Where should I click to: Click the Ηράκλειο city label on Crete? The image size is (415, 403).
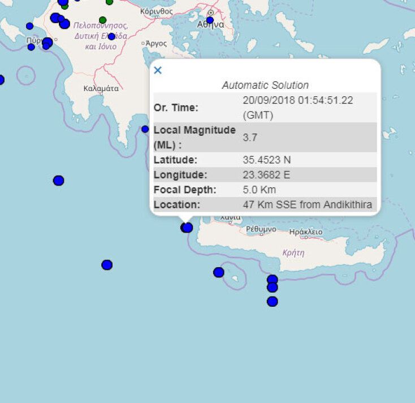(x=305, y=232)
